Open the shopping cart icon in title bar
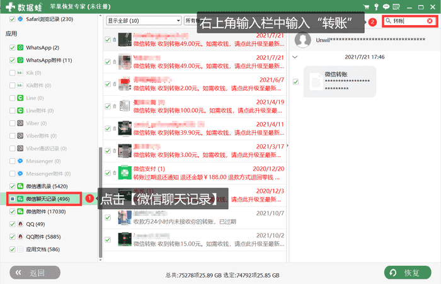The image size is (441, 284). 366,7
